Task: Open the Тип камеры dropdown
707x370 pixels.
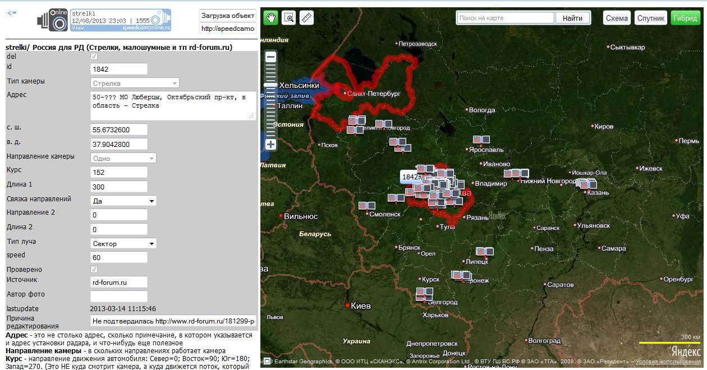Action: [x=135, y=84]
